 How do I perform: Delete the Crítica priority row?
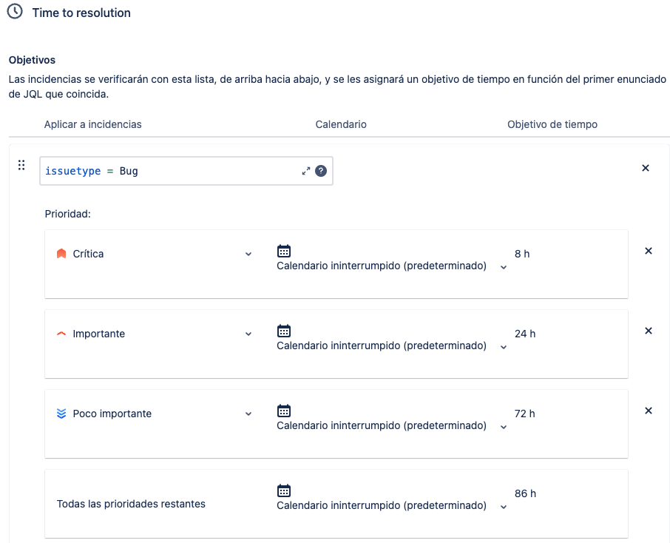649,251
